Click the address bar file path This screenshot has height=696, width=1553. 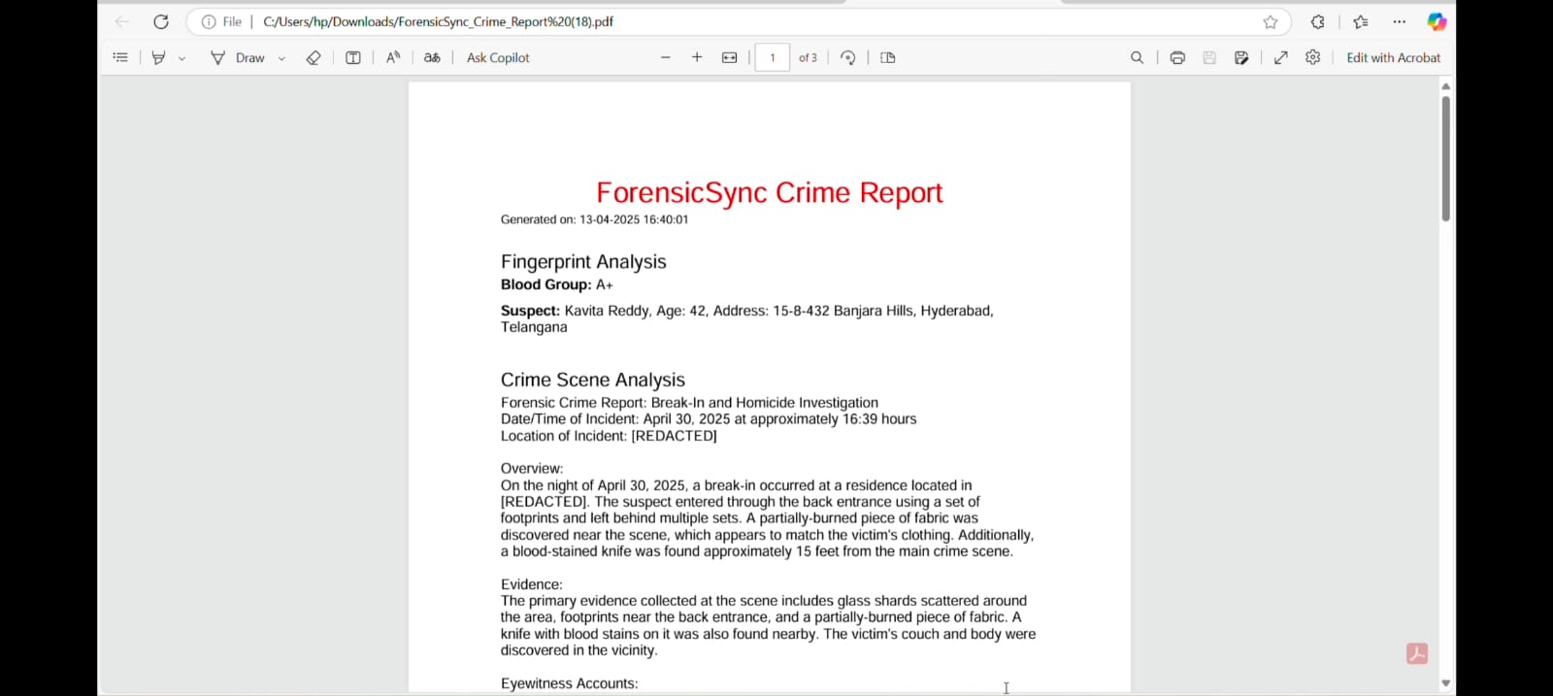pyautogui.click(x=439, y=21)
